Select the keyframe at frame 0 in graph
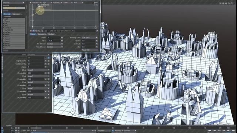The height and width of the screenshot is (133, 237). tap(33, 15)
